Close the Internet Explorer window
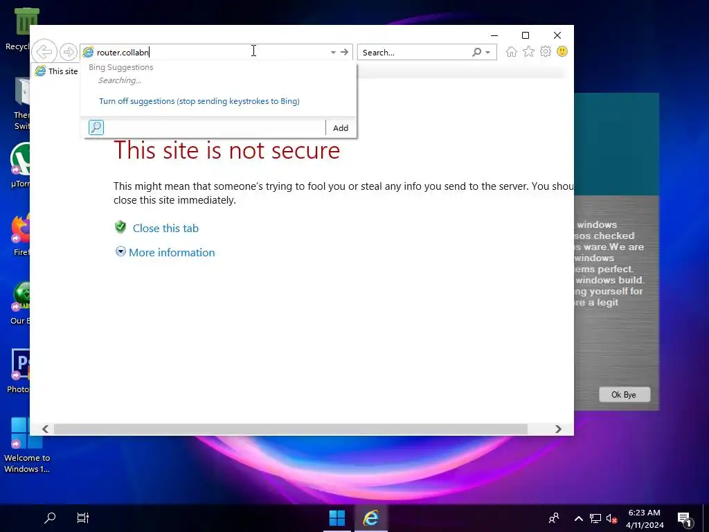Screen dimensions: 709x532 point(557,35)
